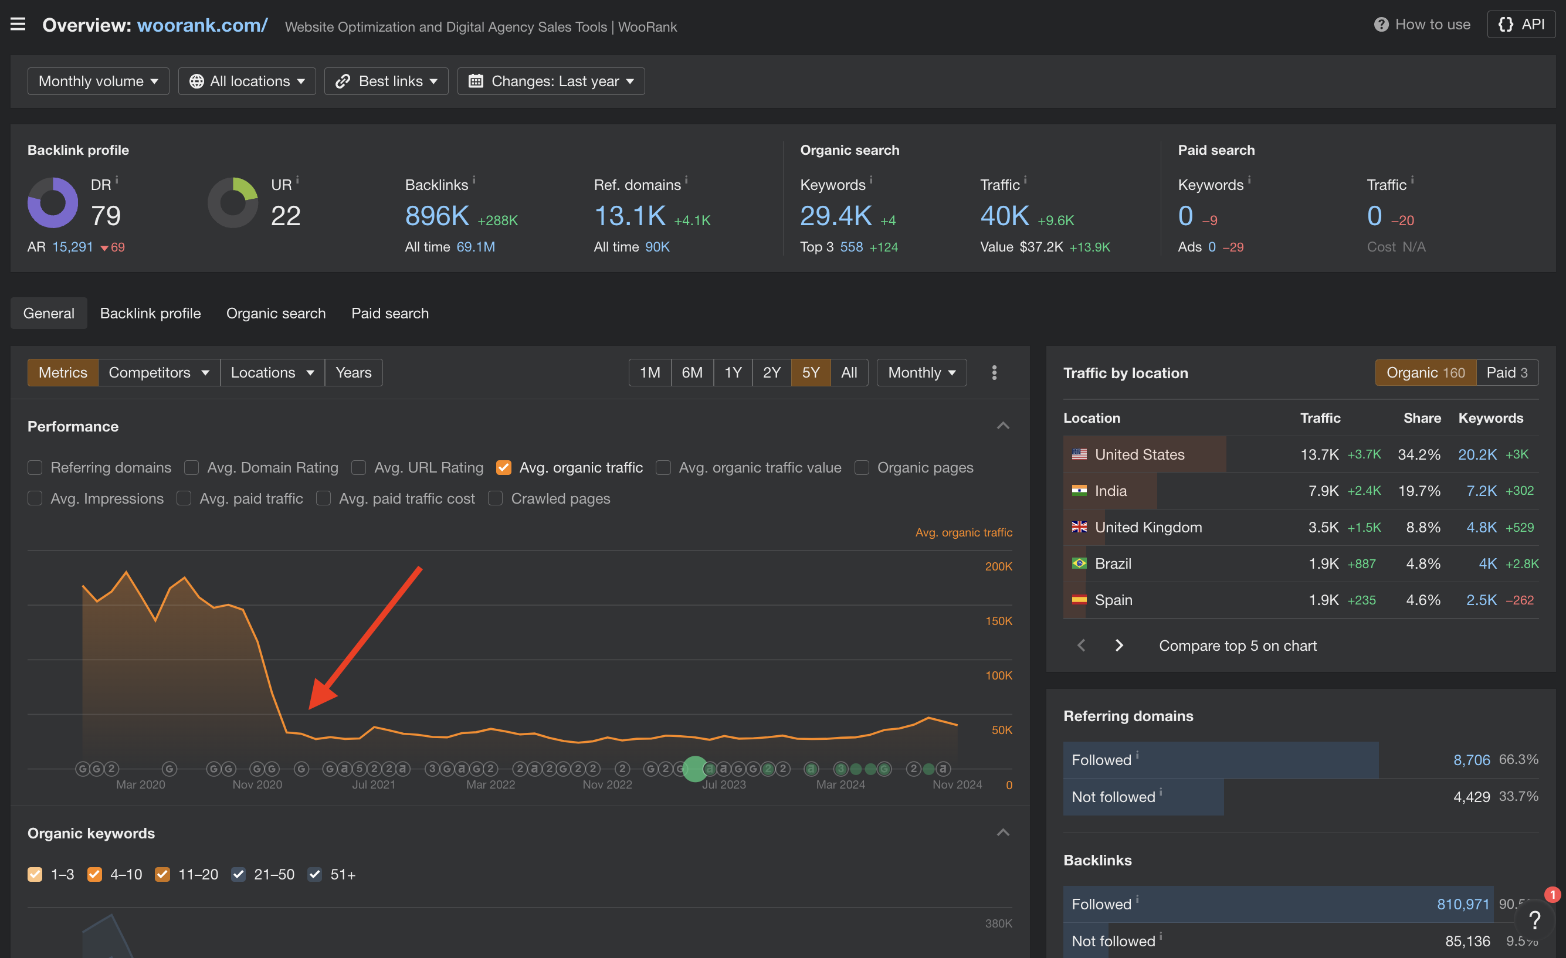
Task: Open the API button
Action: 1521,25
